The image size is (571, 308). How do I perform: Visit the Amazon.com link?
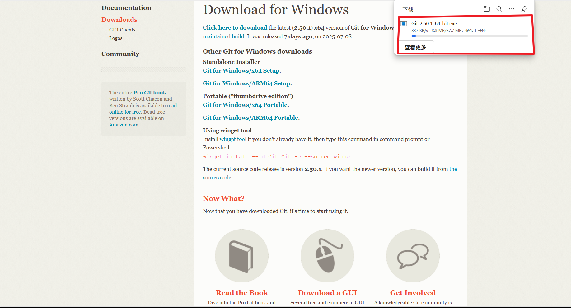tap(124, 124)
